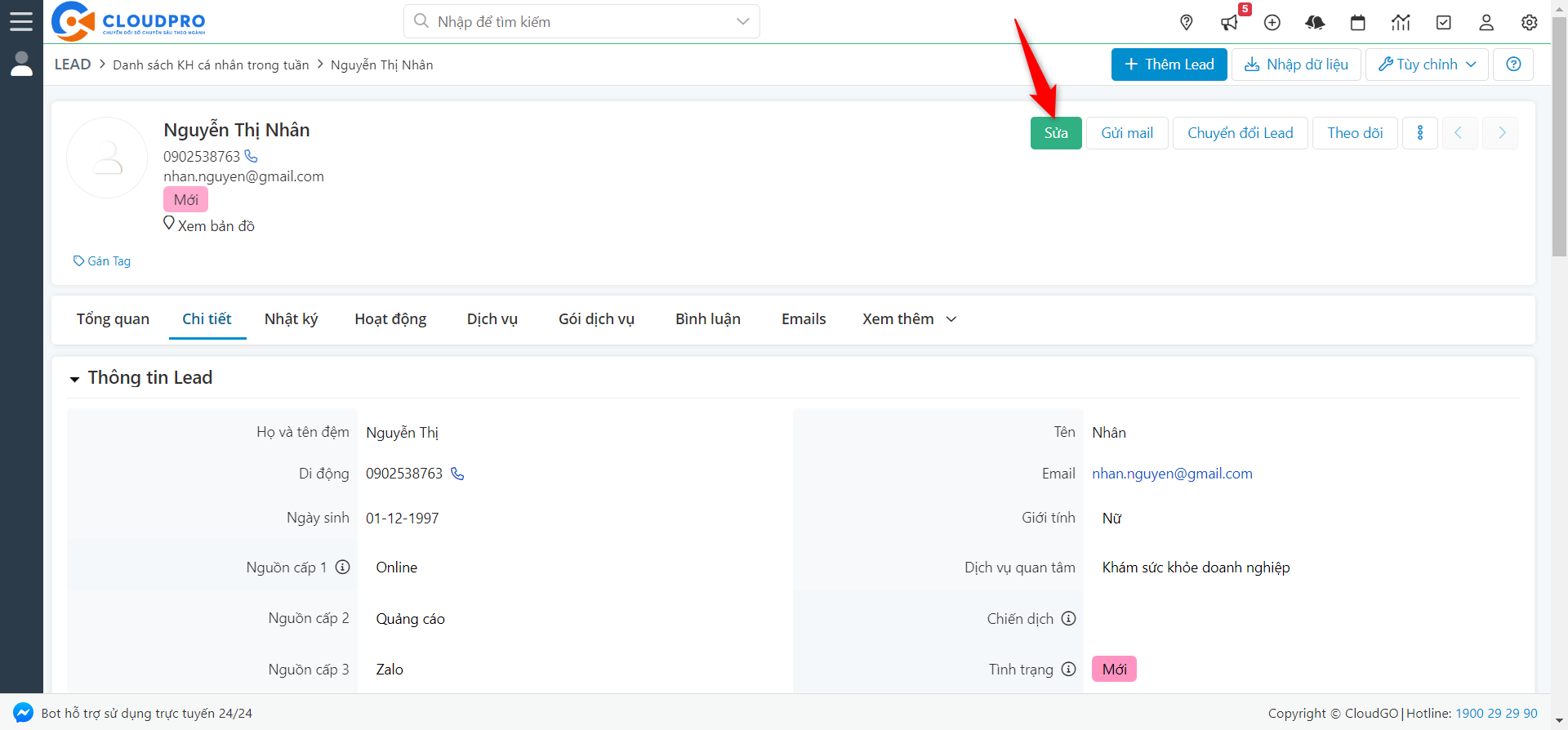Collapse the Thông tin Lead section
1568x730 pixels.
coord(74,379)
